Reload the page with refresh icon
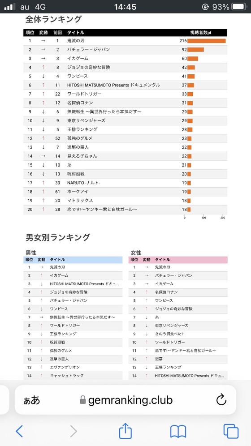Screen dimensions: 251x446 pos(221,400)
